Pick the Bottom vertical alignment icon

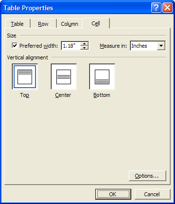[102, 77]
